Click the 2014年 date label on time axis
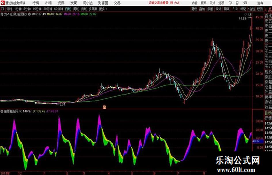 pos(5,173)
